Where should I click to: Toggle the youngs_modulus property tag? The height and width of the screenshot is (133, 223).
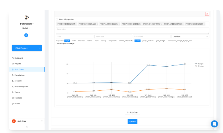point(148,41)
